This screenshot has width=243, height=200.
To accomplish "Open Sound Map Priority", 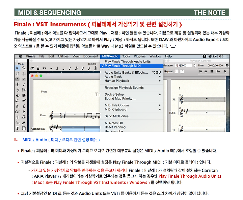I will click(x=132, y=99).
